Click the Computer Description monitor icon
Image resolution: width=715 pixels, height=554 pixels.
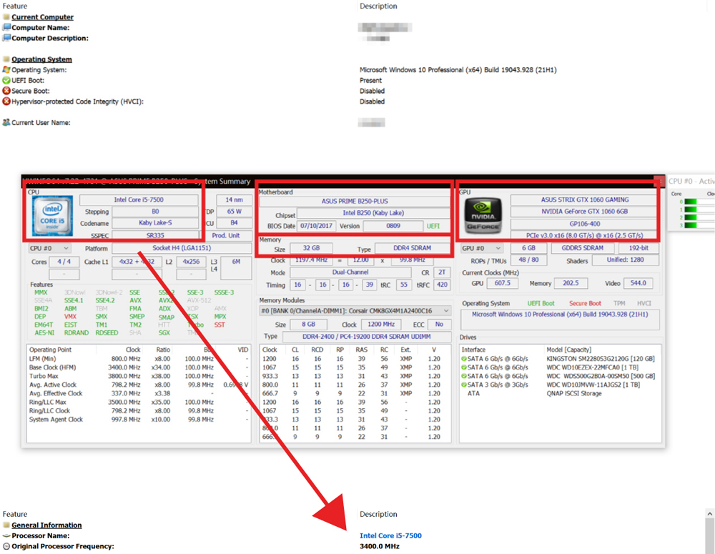(x=6, y=38)
